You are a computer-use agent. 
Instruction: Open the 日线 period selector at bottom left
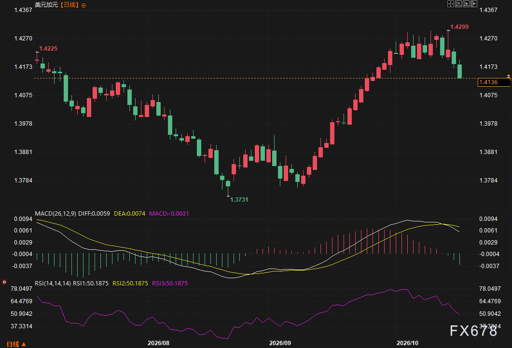pyautogui.click(x=16, y=344)
